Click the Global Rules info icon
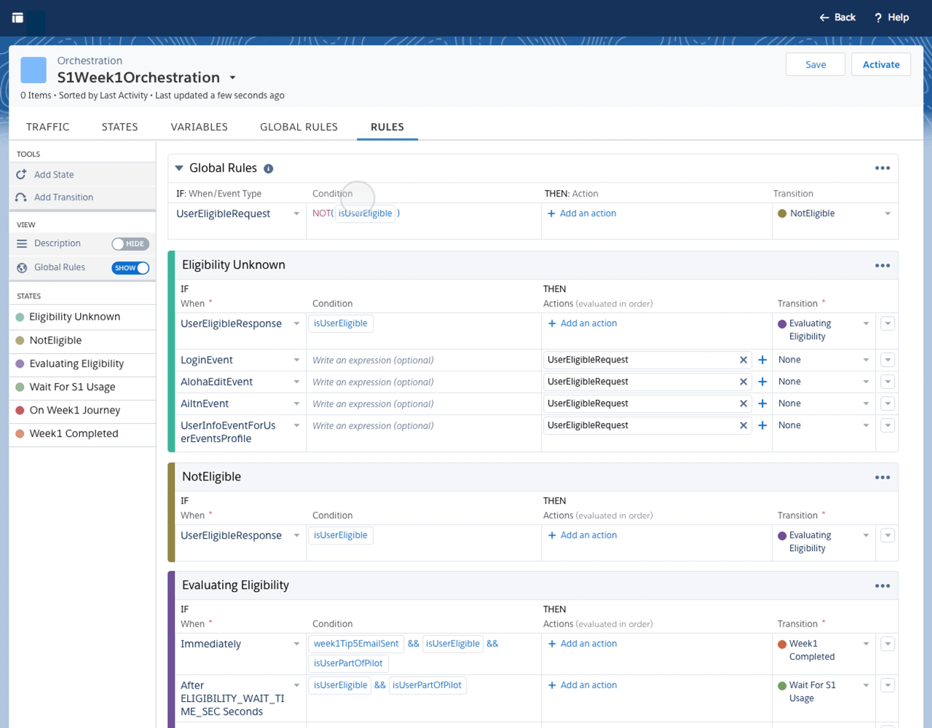Image resolution: width=932 pixels, height=728 pixels. 269,169
